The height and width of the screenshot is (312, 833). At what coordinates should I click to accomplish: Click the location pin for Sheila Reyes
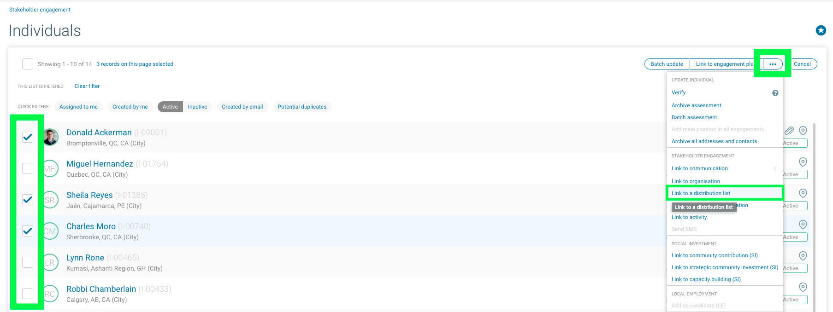803,193
